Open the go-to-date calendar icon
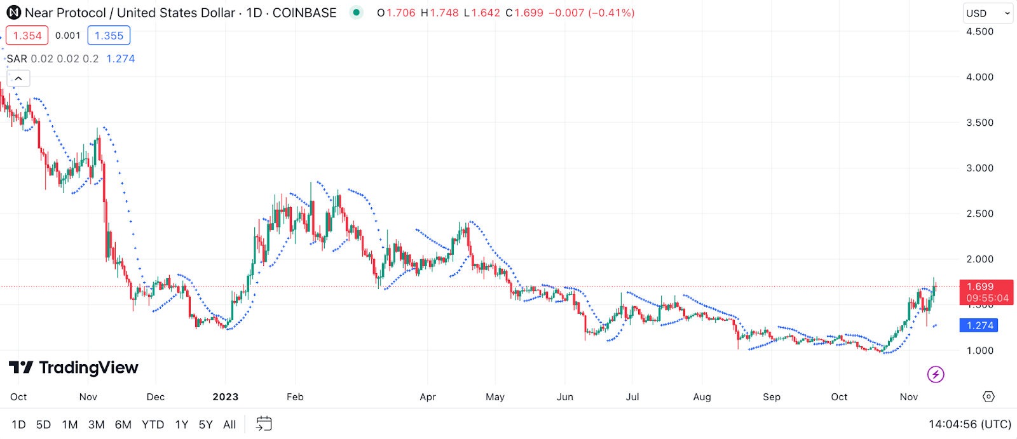 pos(264,424)
